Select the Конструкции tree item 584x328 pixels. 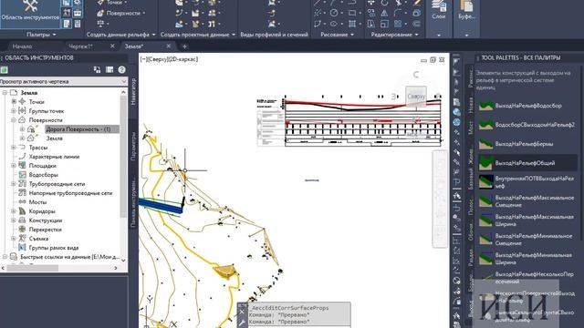coord(46,220)
